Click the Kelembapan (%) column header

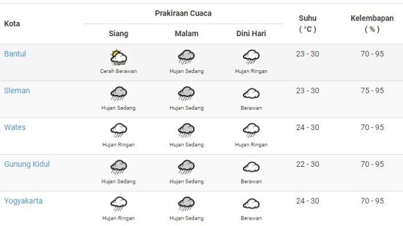coord(372,24)
